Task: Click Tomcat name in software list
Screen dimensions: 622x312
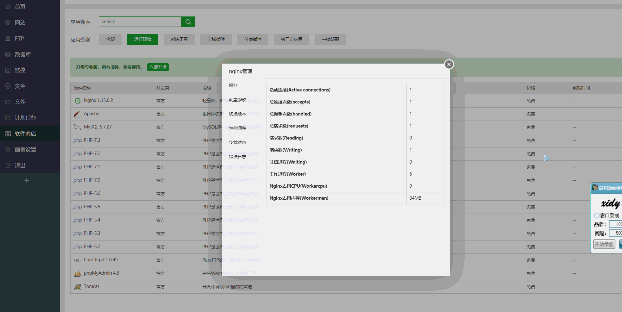Action: (91, 286)
